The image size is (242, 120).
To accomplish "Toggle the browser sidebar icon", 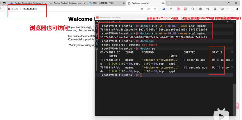I will (236, 9).
